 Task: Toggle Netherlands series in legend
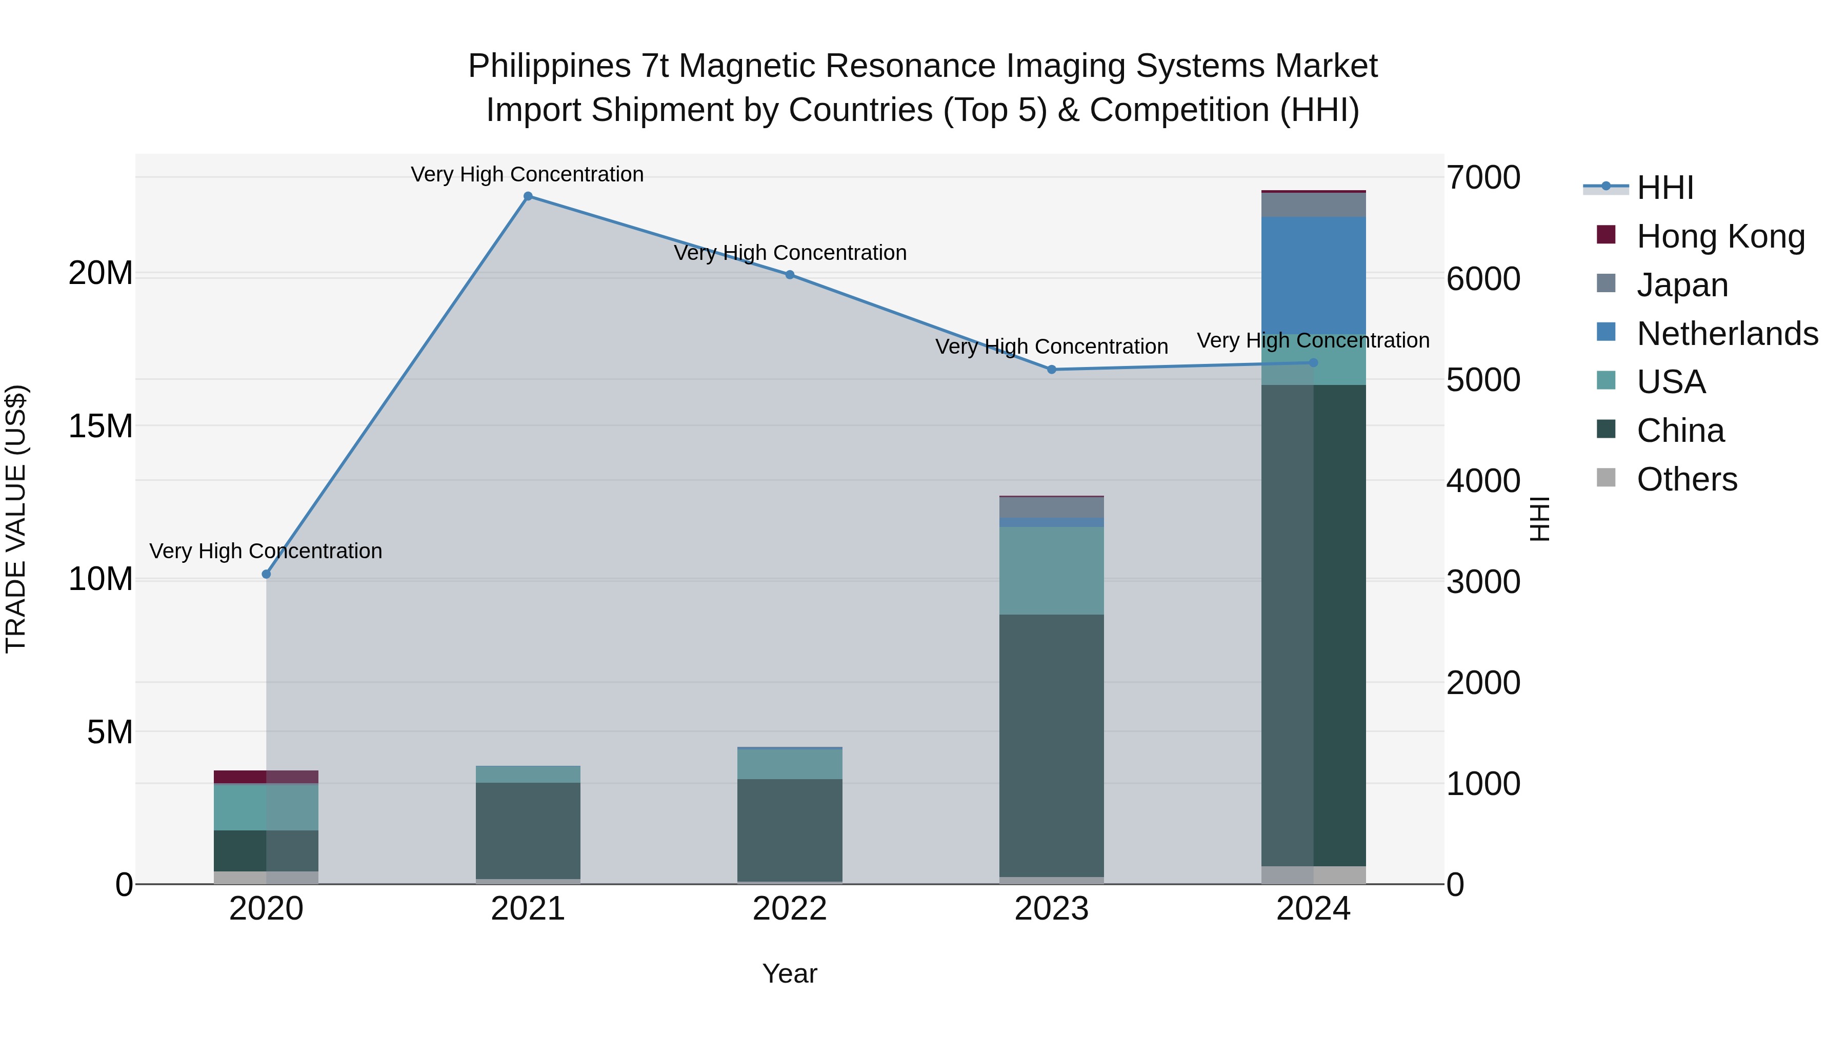click(x=1708, y=333)
